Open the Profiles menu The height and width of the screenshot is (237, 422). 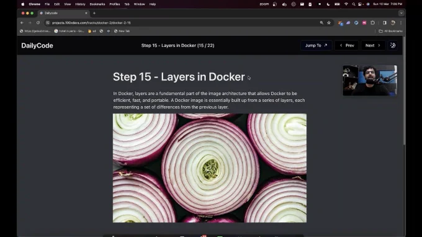click(x=115, y=4)
